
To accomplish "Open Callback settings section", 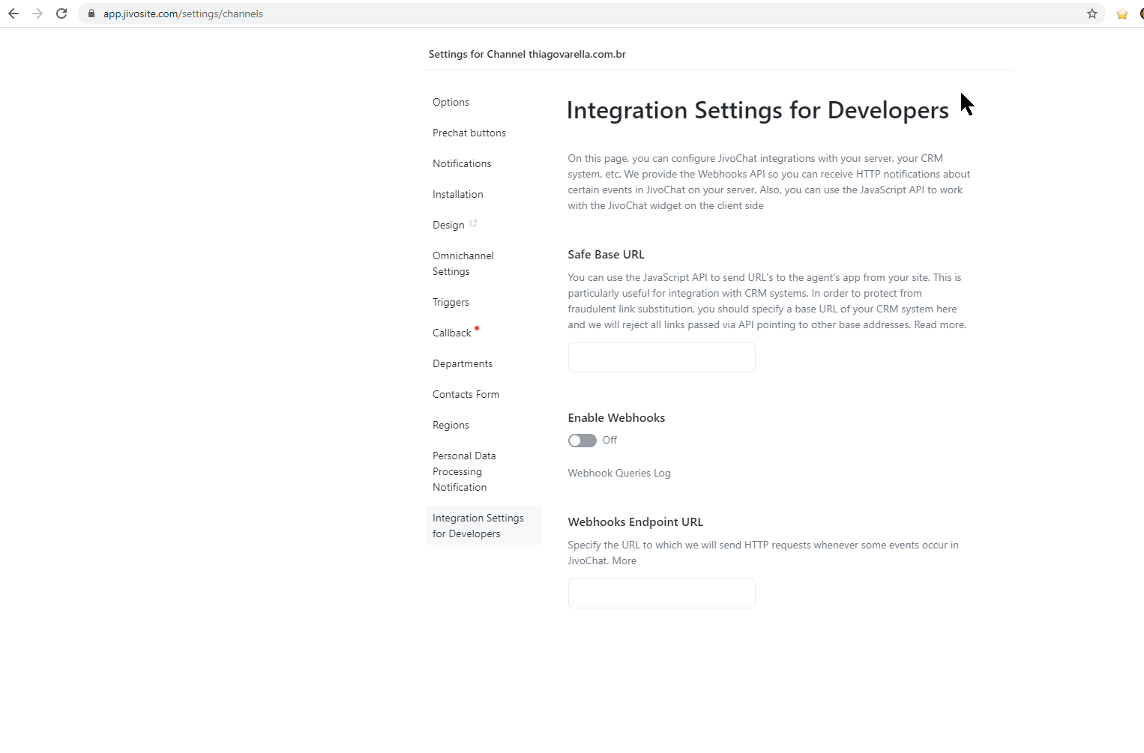I will (452, 333).
